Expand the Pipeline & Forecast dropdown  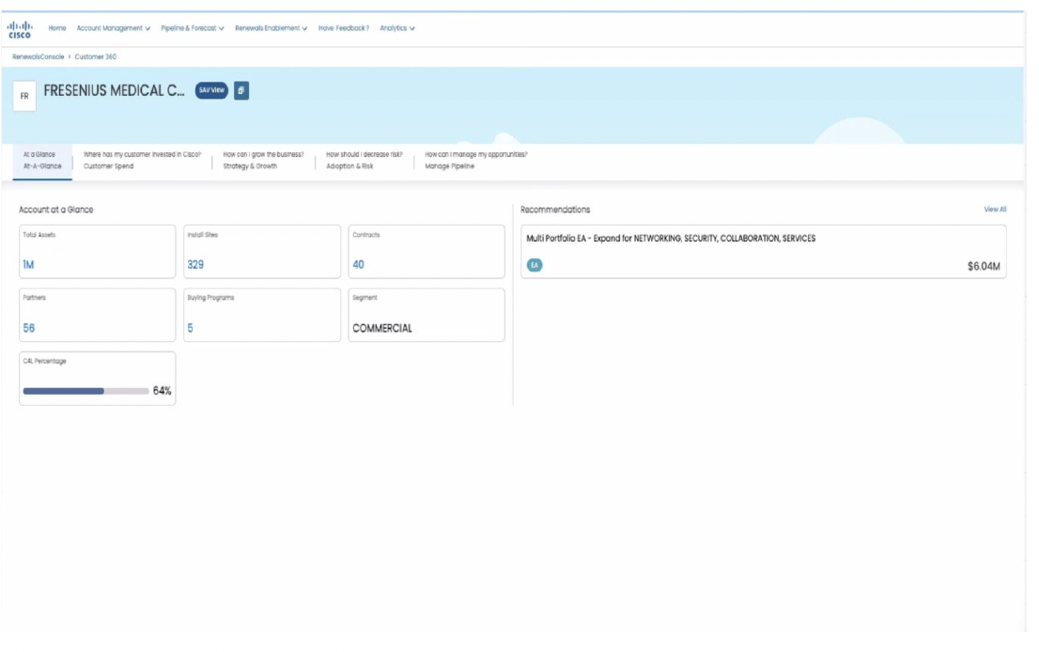coord(193,28)
